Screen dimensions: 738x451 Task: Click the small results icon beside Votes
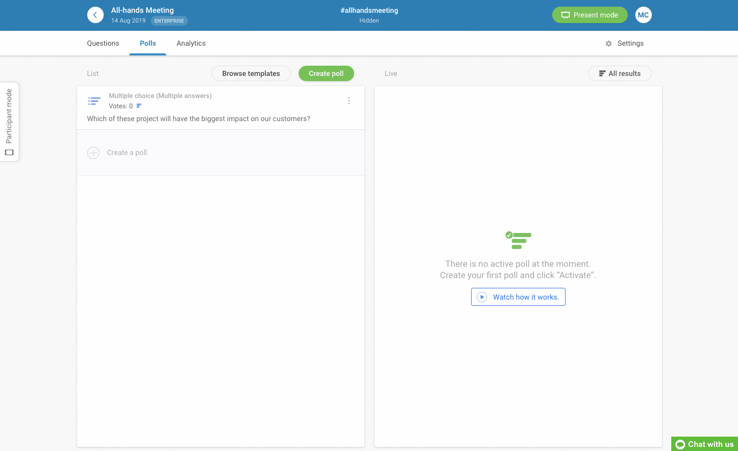(x=139, y=106)
